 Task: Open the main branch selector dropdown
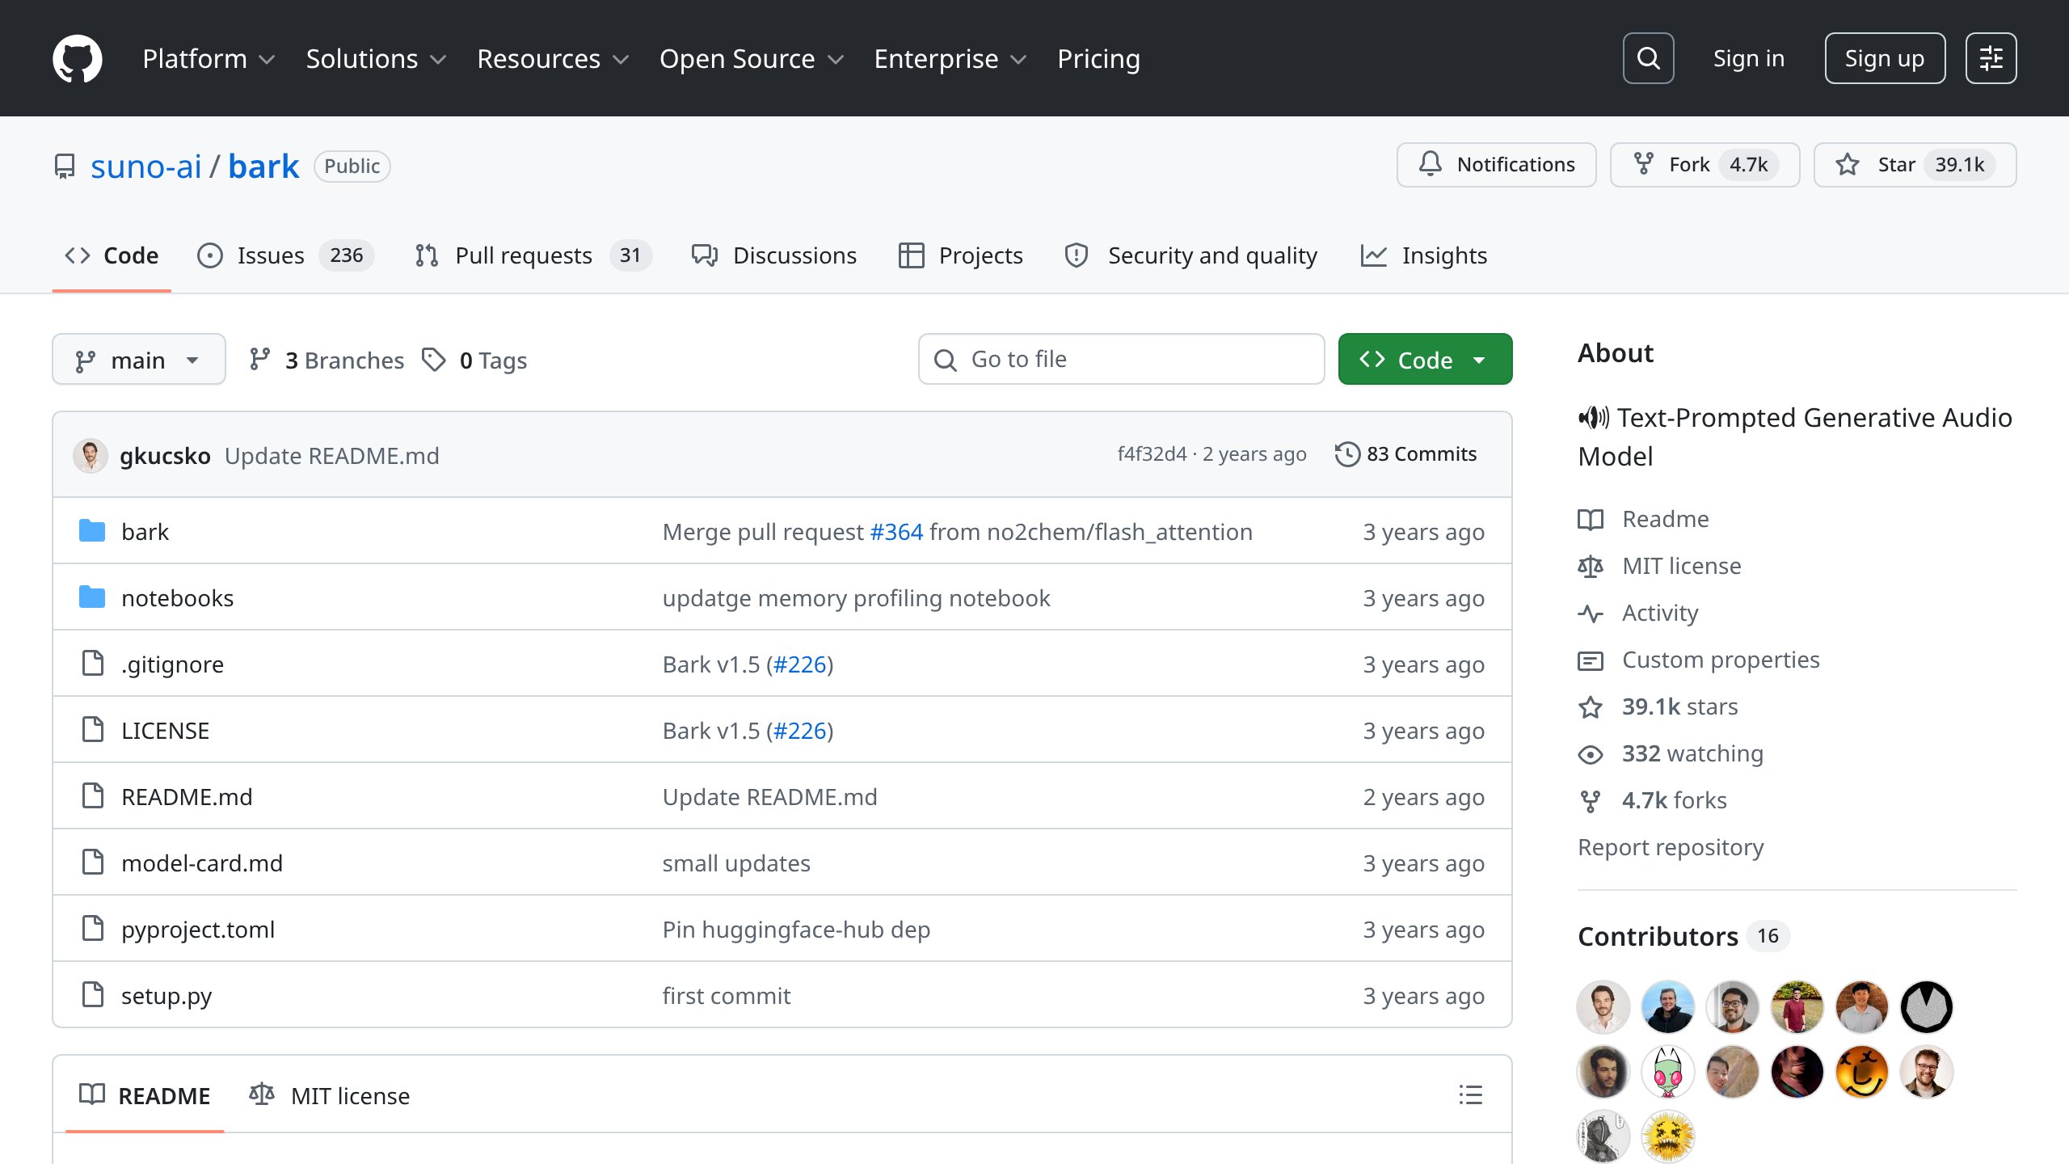point(139,359)
